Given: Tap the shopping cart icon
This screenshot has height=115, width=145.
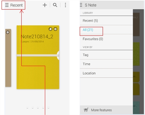Looking at the screenshot, I should (86, 110).
